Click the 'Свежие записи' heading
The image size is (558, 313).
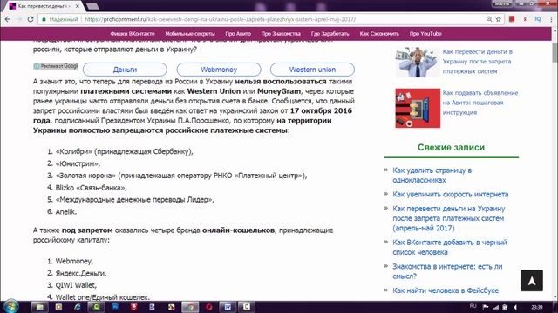(451, 147)
